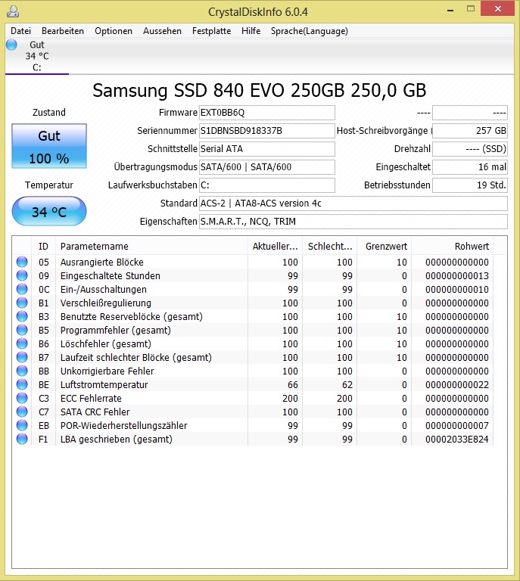Click status orb of Luftstromtemperatur row
The width and height of the screenshot is (520, 581).
tap(22, 384)
